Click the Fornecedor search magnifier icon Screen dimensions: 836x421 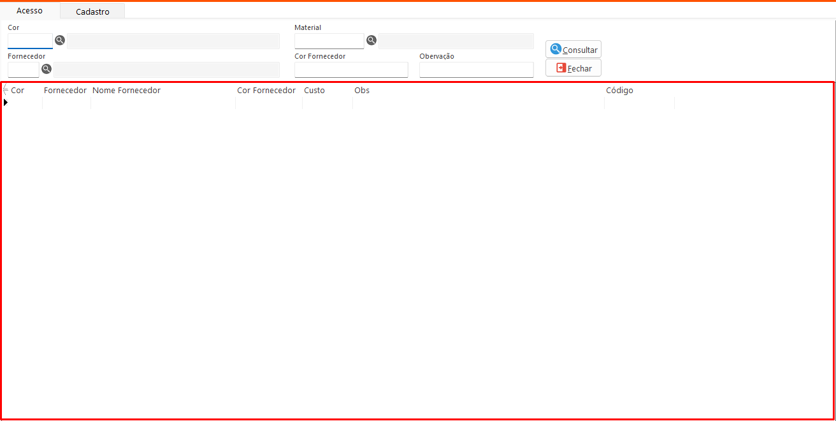click(x=47, y=69)
